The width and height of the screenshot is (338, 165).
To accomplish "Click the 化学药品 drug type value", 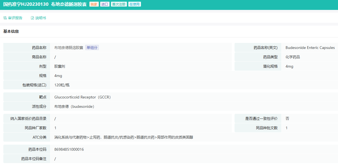I will click(292, 57).
